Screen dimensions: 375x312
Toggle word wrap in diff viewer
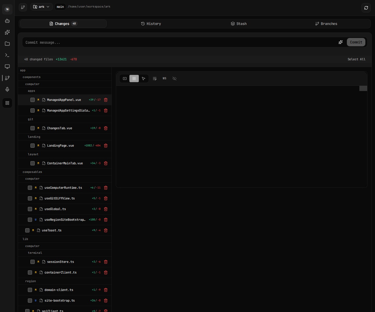155,79
